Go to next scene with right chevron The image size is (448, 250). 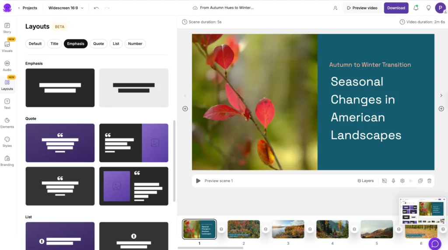[441, 96]
